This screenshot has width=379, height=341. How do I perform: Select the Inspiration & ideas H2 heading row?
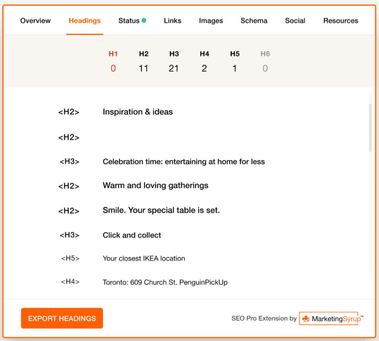[x=137, y=112]
